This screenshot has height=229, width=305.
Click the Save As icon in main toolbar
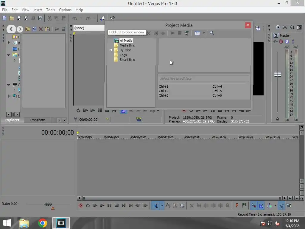tap(26, 18)
